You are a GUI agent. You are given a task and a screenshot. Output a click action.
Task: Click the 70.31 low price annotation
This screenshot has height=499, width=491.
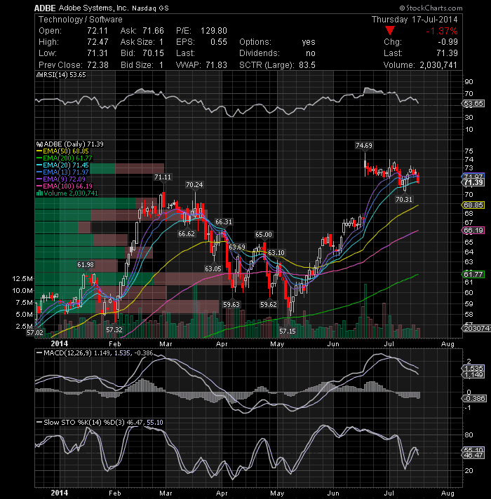click(404, 200)
